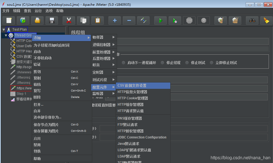The image size is (273, 163).
Task: Click 不停顿启动 in context menu
Action: tap(62, 58)
